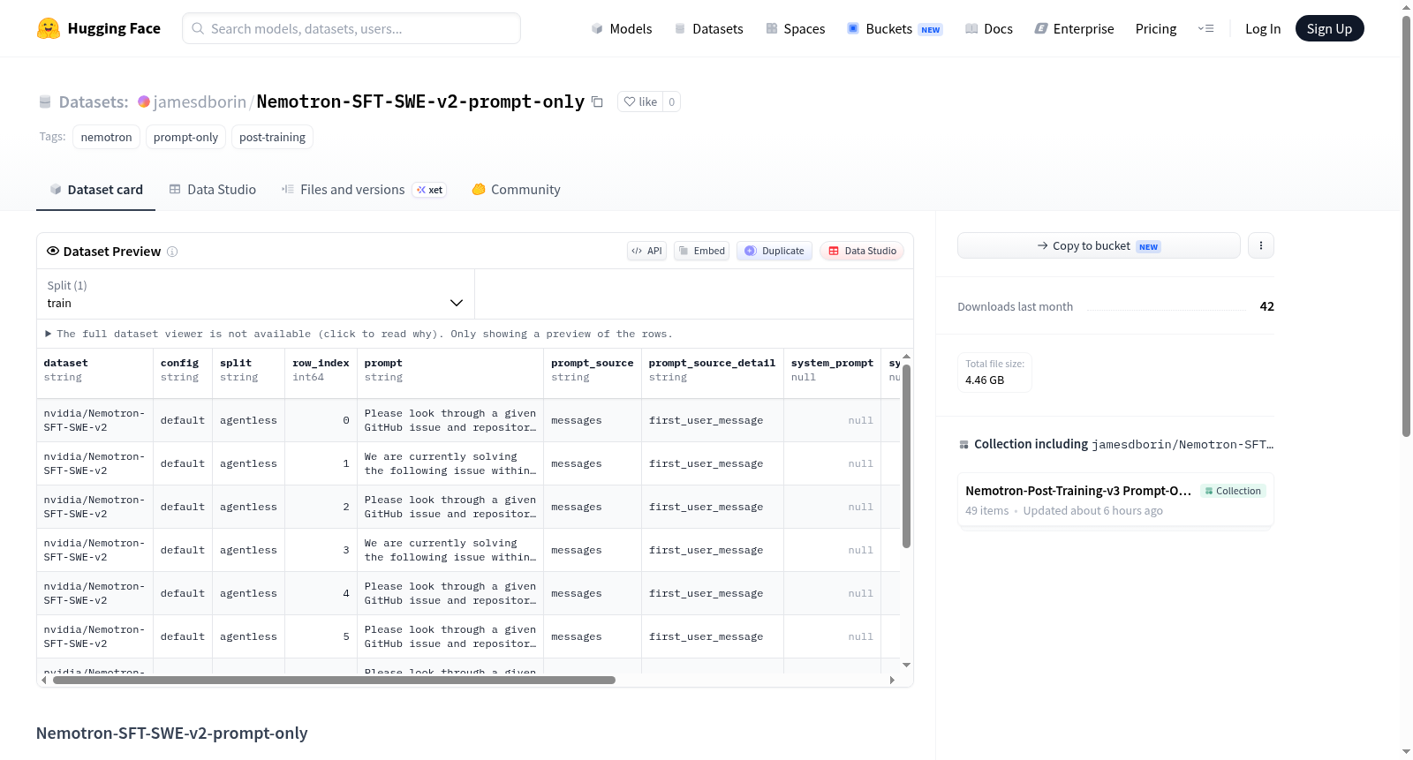Open the Split train dropdown

[x=256, y=294]
